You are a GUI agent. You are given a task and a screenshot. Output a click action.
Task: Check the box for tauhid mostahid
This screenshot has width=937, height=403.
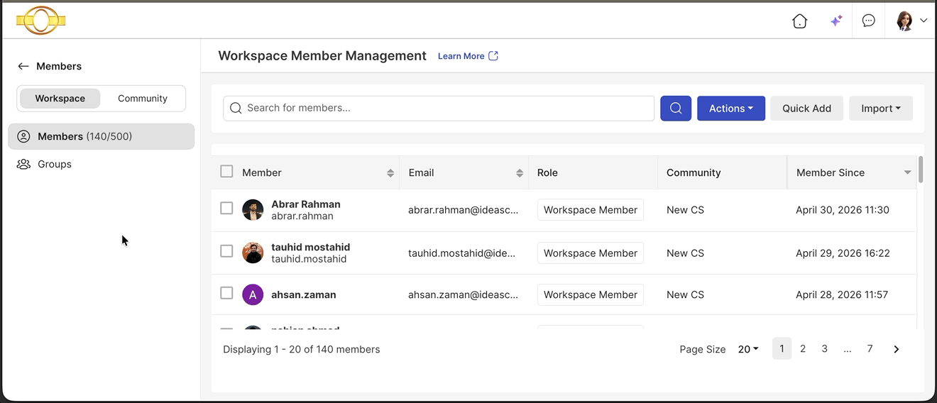[226, 250]
